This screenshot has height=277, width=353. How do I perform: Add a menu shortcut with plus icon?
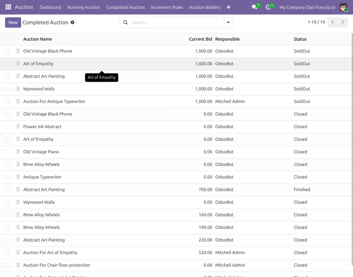coord(229,7)
